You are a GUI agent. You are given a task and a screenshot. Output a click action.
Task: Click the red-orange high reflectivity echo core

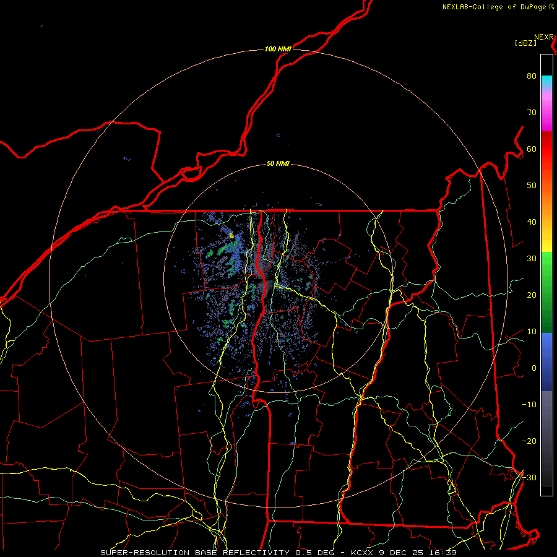pyautogui.click(x=231, y=235)
